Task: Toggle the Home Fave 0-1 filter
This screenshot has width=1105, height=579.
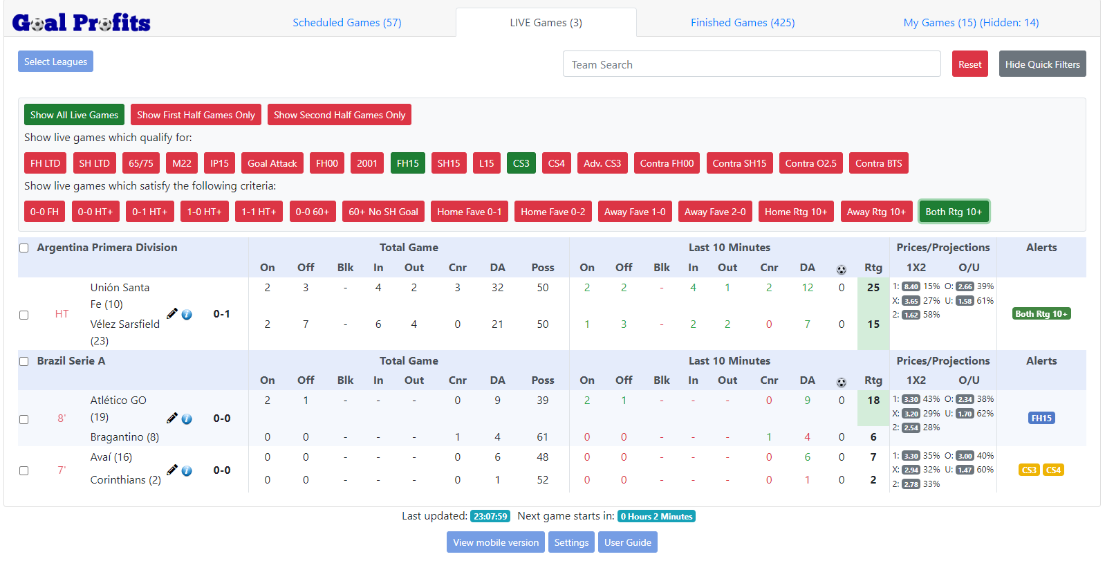Action: pos(470,212)
